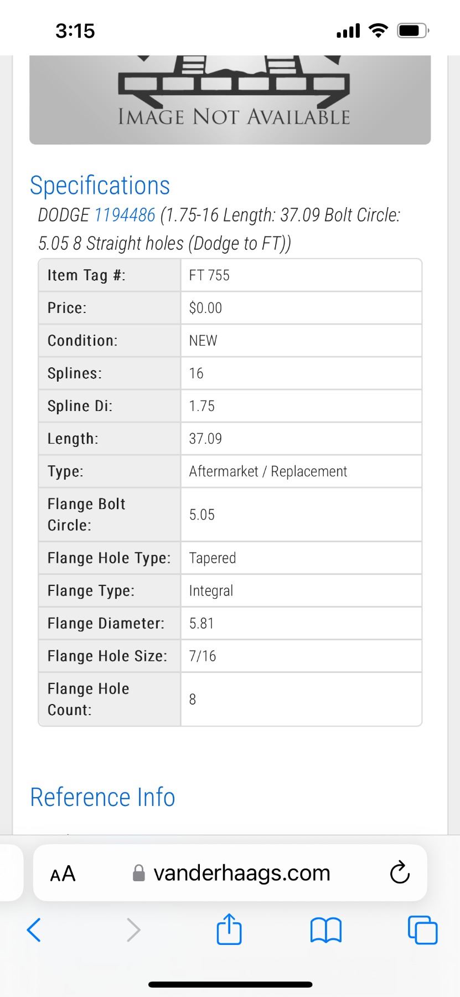Reload the page with the refresh icon
460x997 pixels.
point(400,873)
